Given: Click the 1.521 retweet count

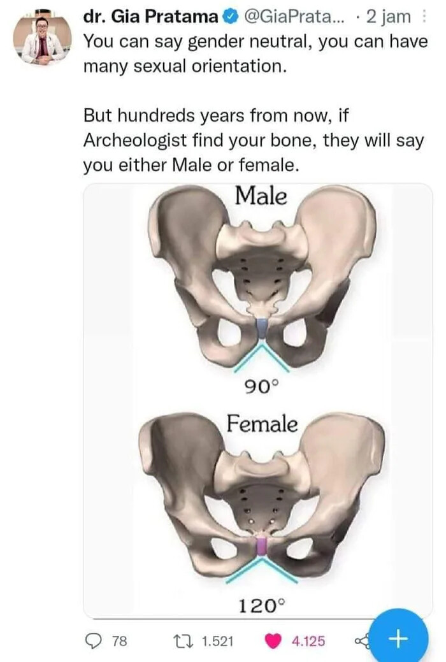Looking at the screenshot, I should pos(217,642).
